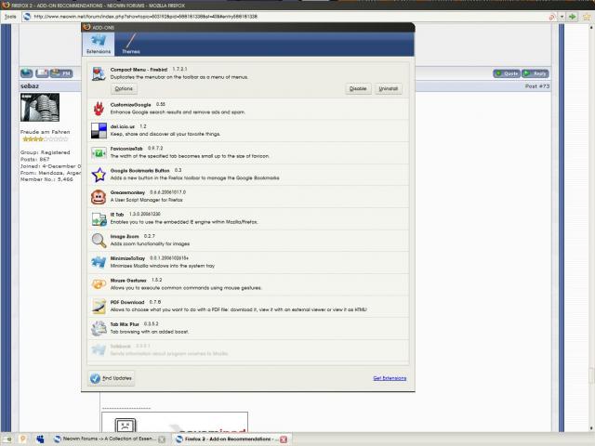The width and height of the screenshot is (595, 446).
Task: Click the RSS feed icon in address bar
Action: 552,17
